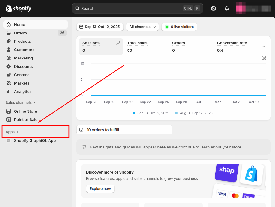Click the Explore now button

pos(100,189)
